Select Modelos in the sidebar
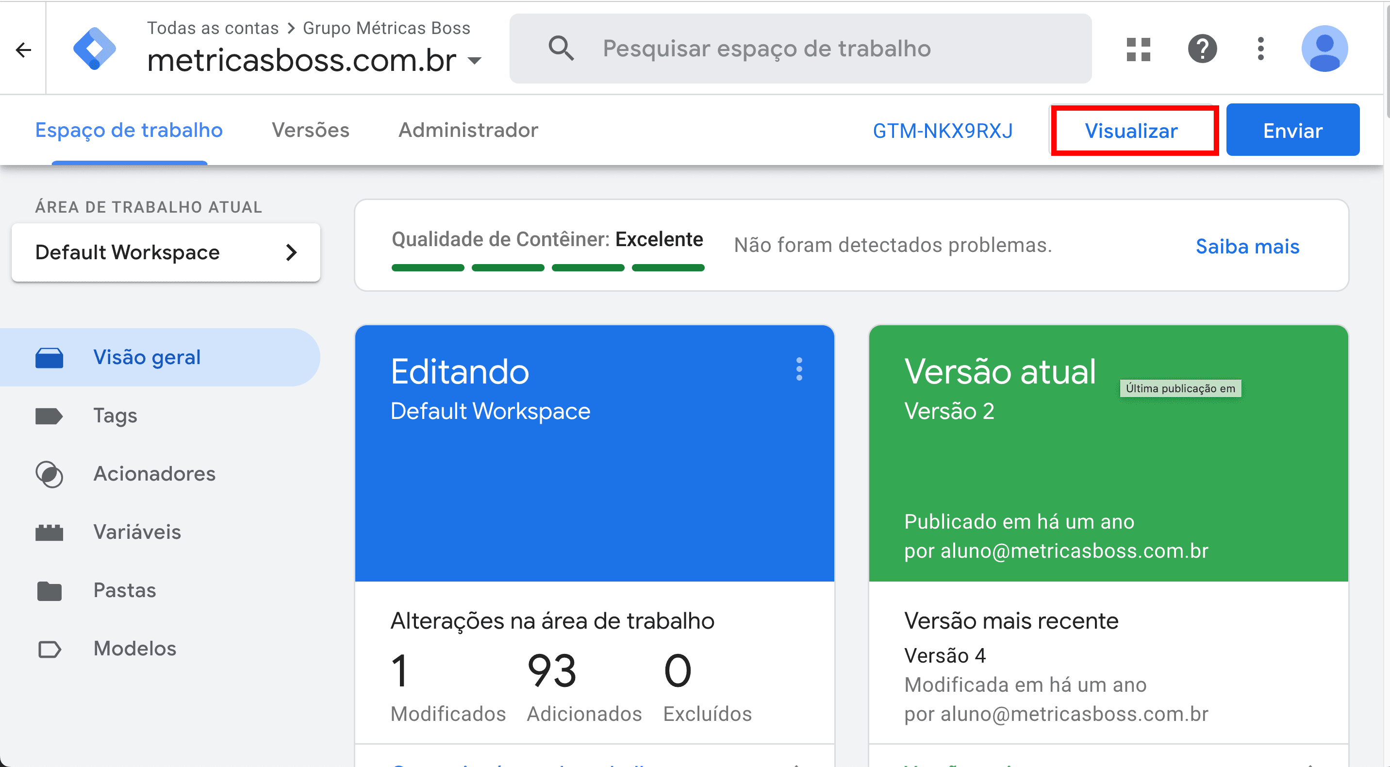Viewport: 1390px width, 767px height. (x=135, y=648)
